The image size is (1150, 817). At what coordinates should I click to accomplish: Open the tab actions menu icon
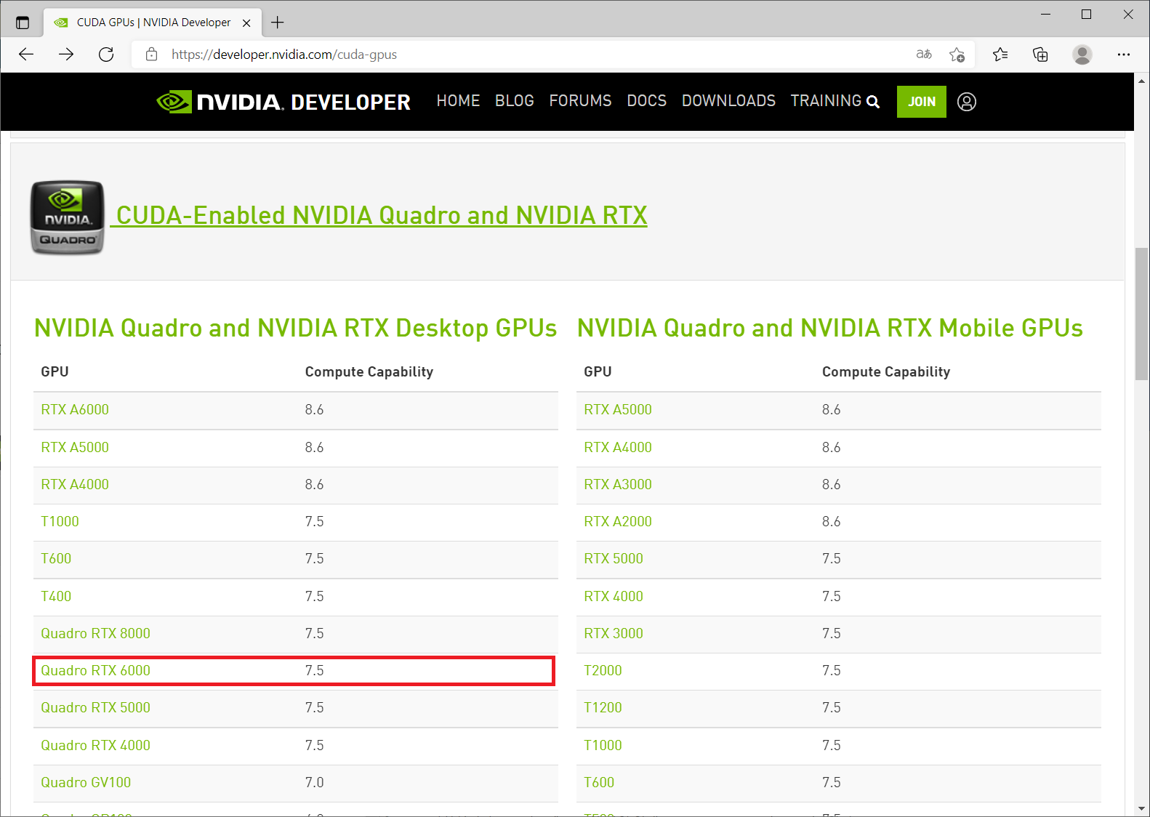coord(23,23)
